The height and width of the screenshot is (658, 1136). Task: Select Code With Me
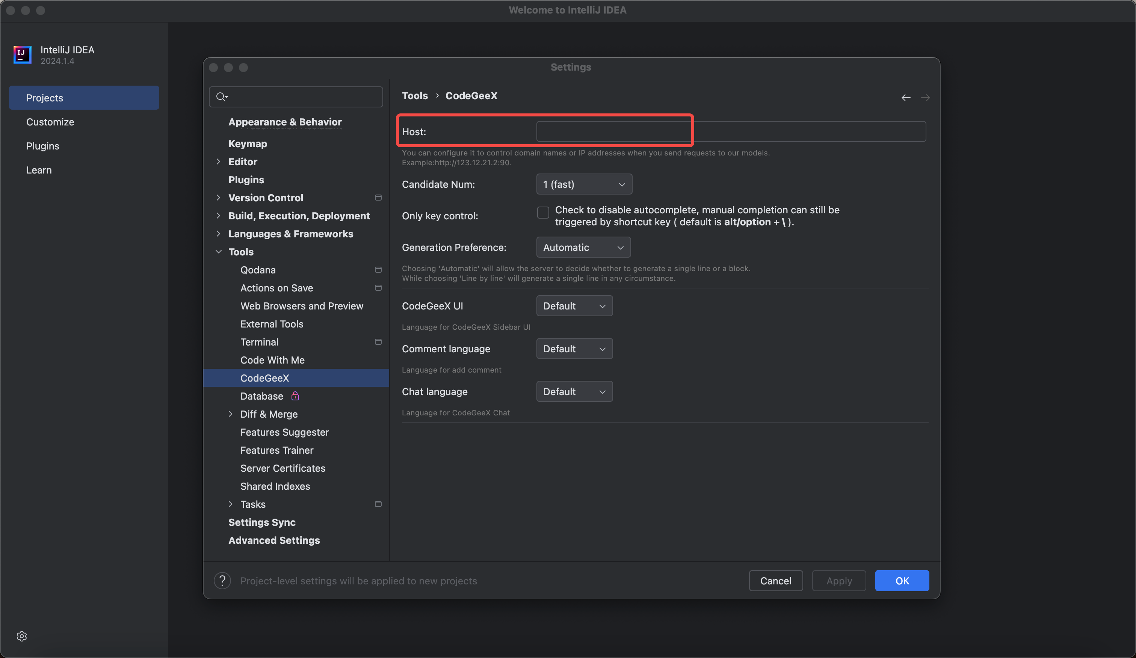[272, 360]
